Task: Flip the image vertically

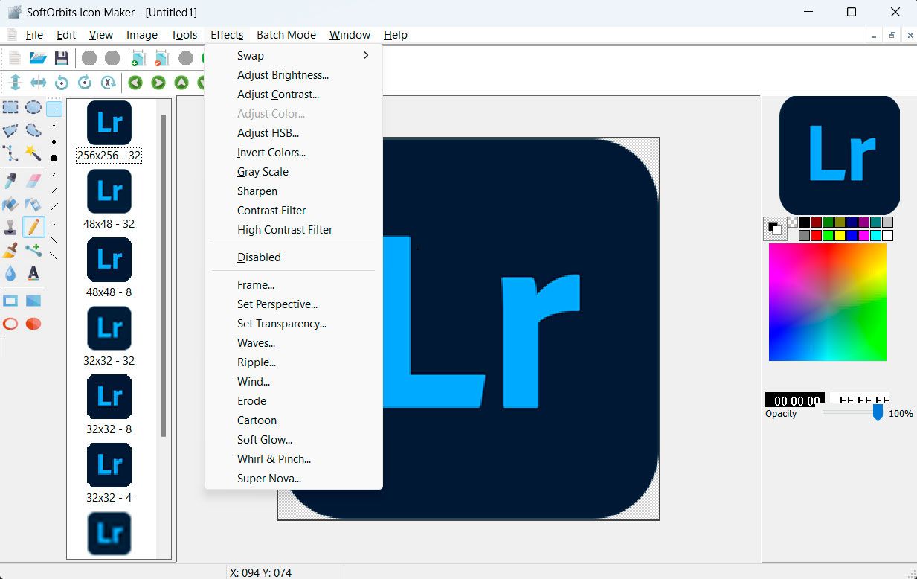Action: tap(15, 83)
